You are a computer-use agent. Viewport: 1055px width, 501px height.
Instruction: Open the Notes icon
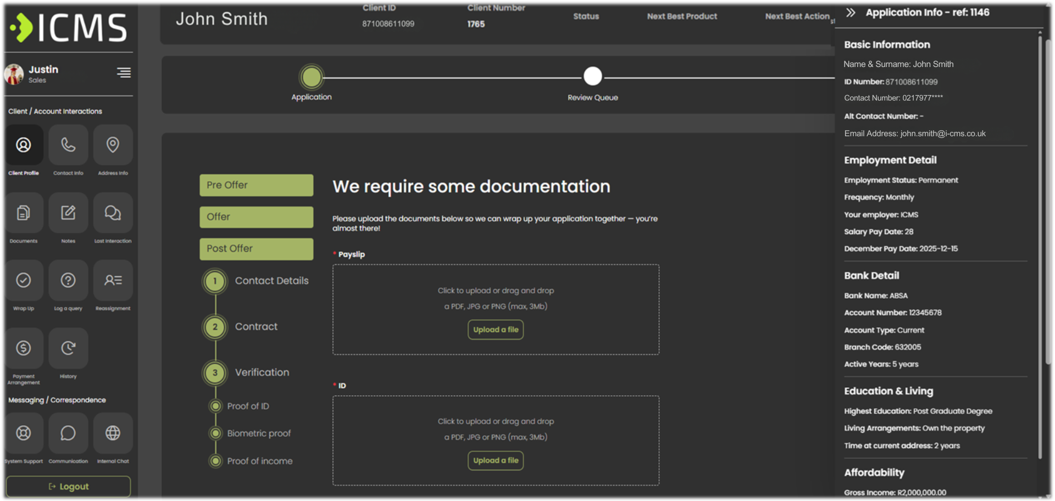[x=68, y=213]
